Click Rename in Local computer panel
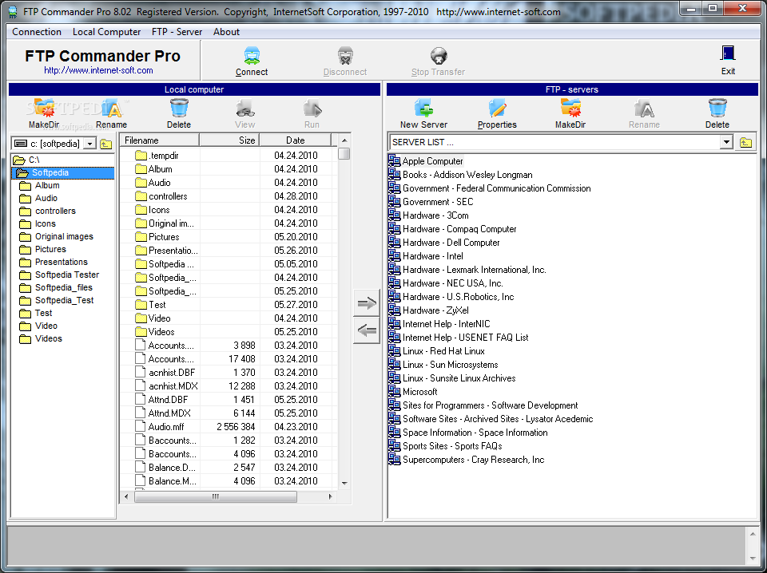The height and width of the screenshot is (573, 767). tap(112, 113)
